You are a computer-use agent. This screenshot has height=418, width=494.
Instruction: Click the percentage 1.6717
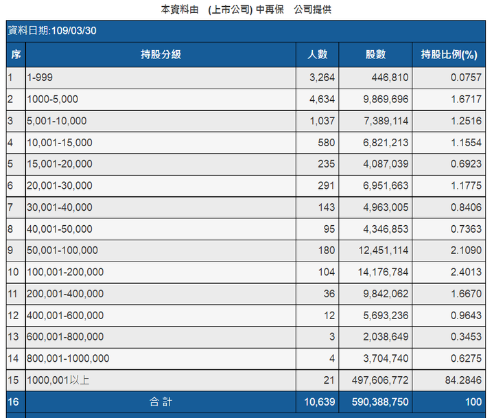[466, 99]
